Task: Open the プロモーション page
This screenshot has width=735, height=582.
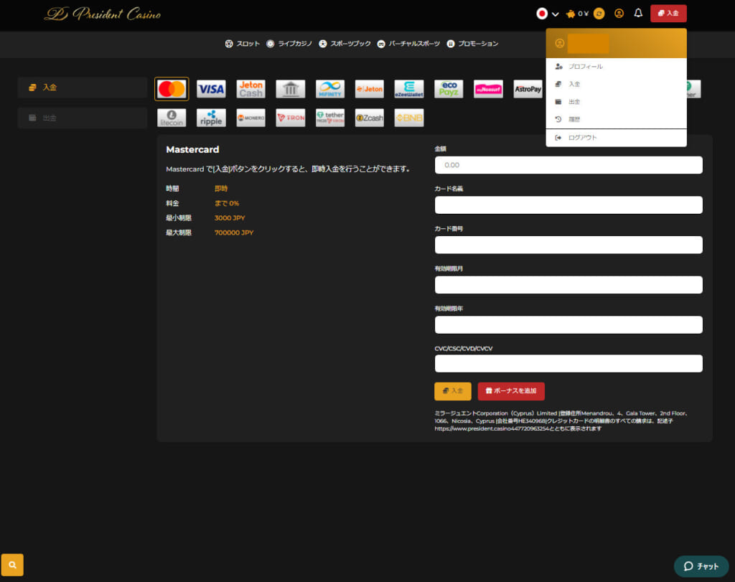Action: pyautogui.click(x=472, y=44)
